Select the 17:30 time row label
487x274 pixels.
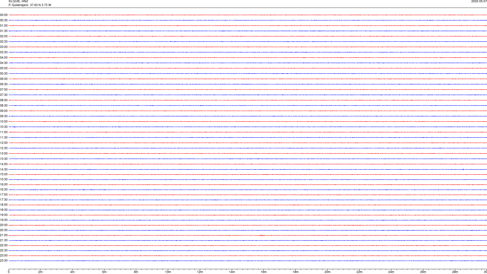(4, 200)
